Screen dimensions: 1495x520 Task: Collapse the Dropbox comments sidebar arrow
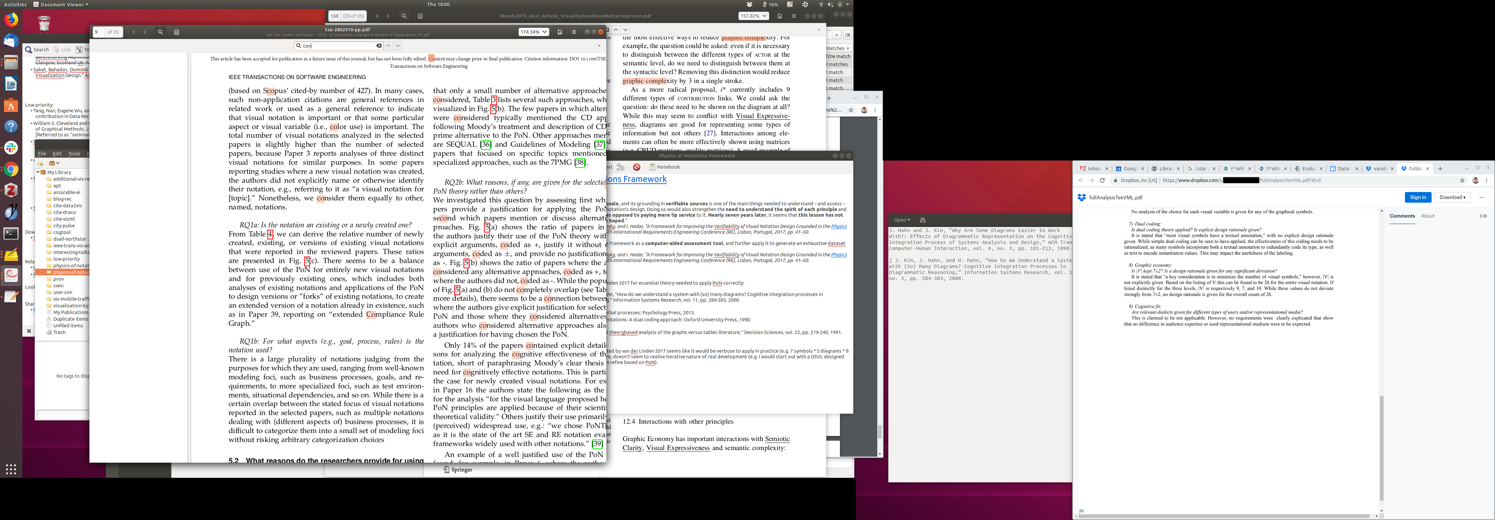coord(1483,216)
